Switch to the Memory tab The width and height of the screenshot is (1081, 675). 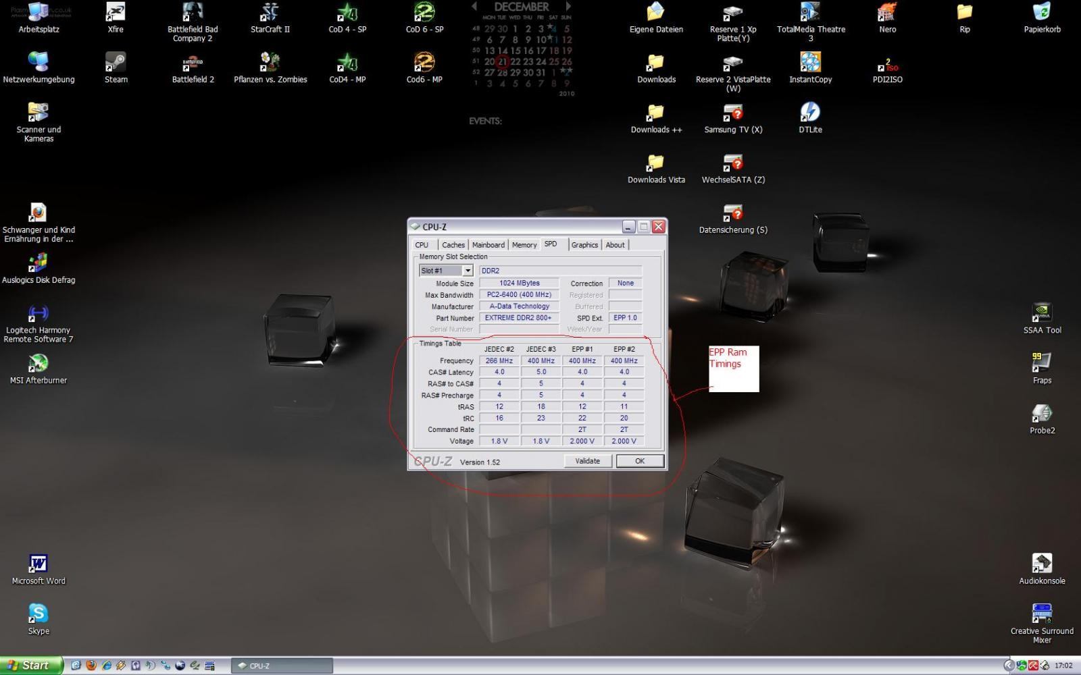coord(524,245)
